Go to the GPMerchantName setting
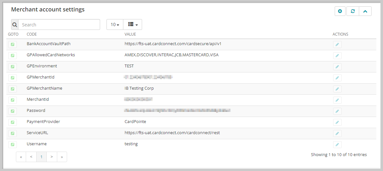The height and width of the screenshot is (171, 383). (12, 89)
